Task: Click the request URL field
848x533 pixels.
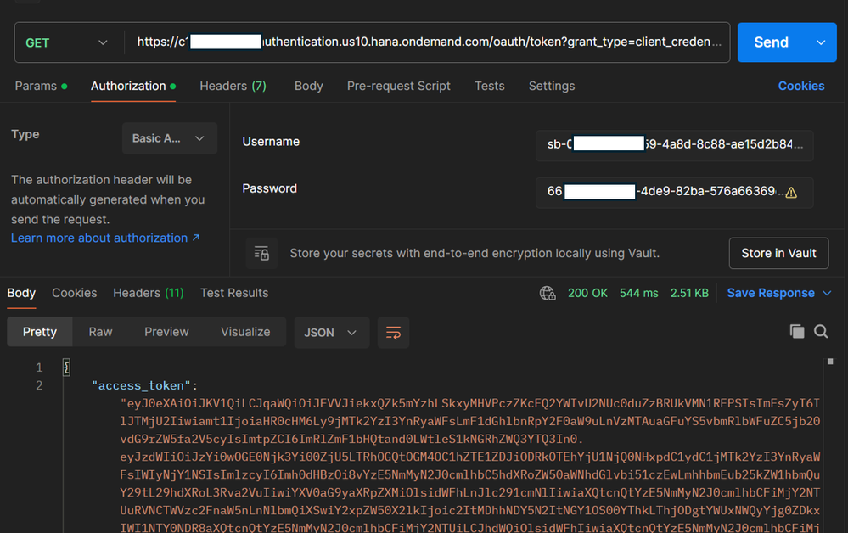Action: [x=429, y=42]
